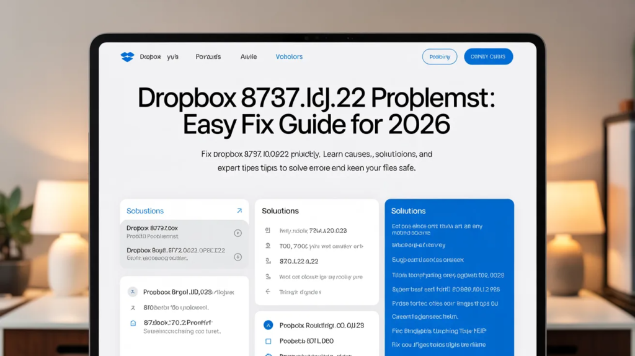635x356 pixels.
Task: Click the icon beside 87.dook 70.2 Pronfirf
Action: tap(133, 323)
